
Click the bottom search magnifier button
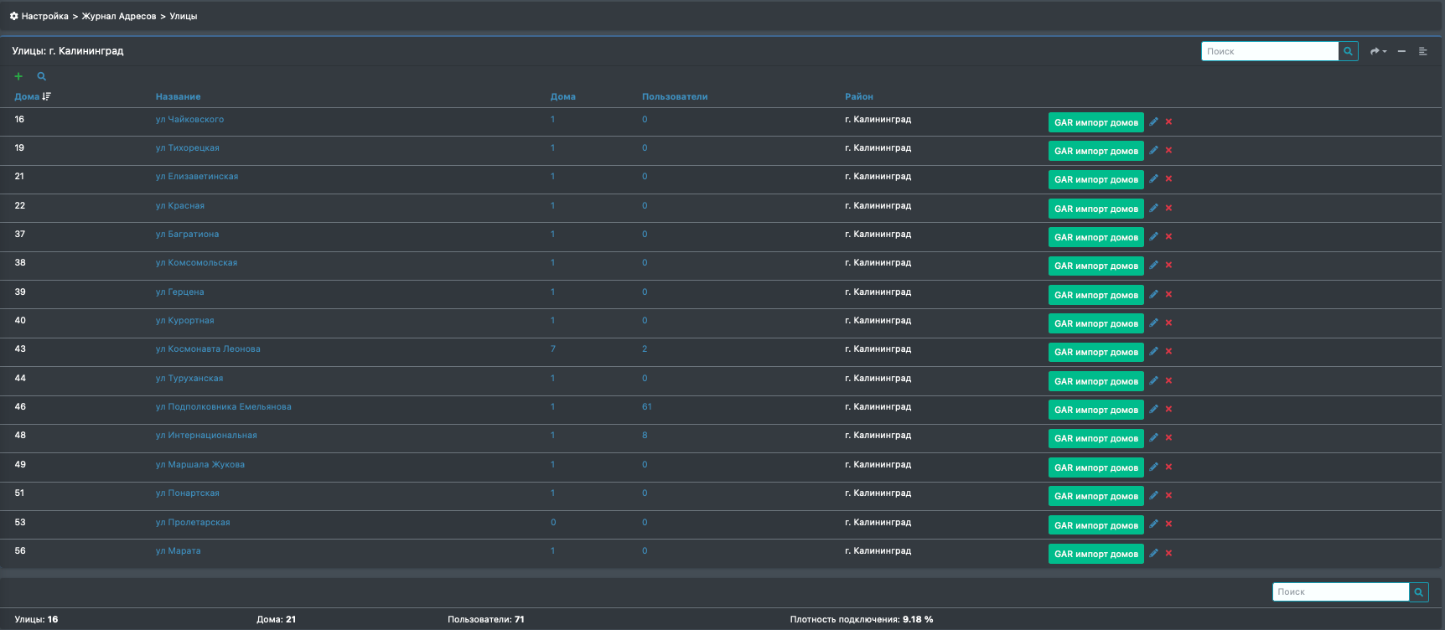pos(1418,591)
